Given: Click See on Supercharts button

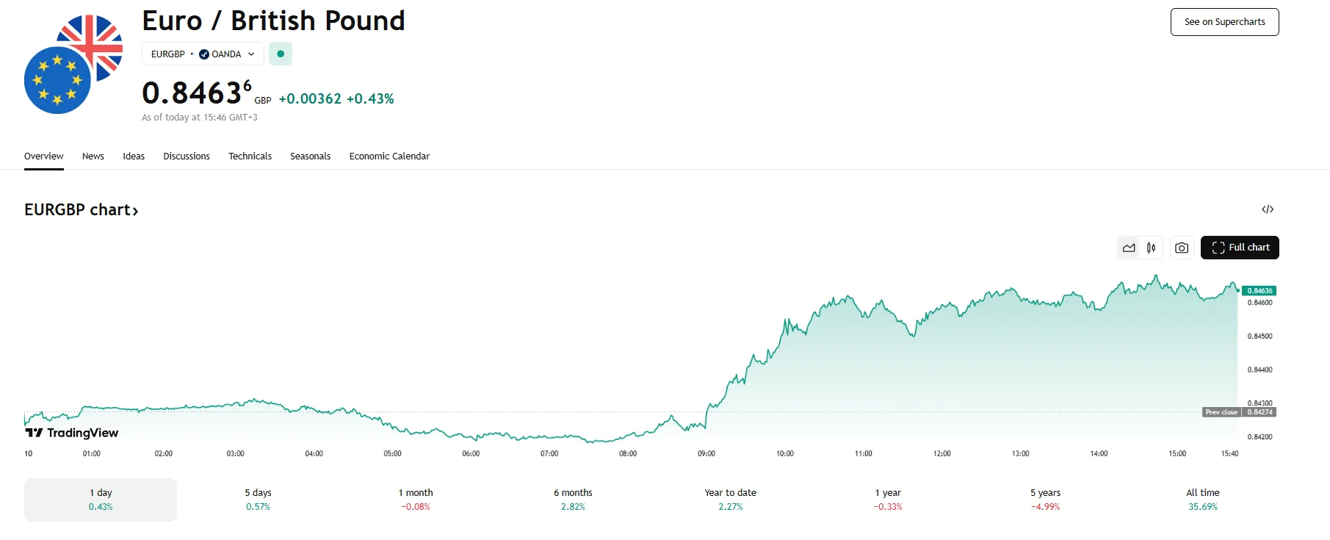Looking at the screenshot, I should click(1224, 22).
